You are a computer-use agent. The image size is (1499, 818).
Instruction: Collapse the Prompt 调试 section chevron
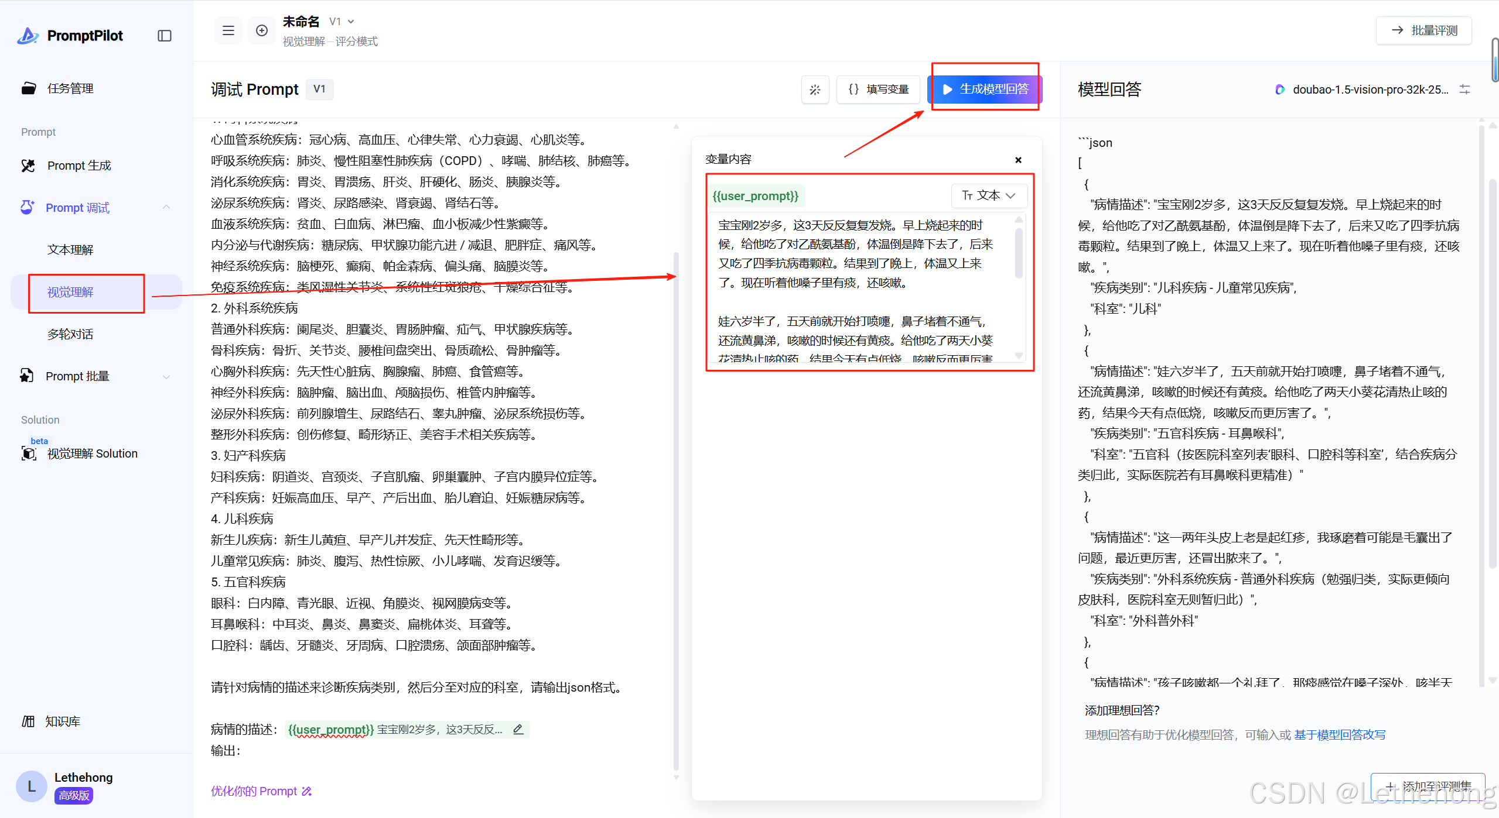pyautogui.click(x=166, y=207)
